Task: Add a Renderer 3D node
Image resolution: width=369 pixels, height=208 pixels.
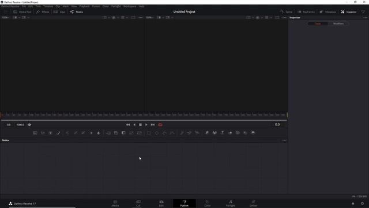Action: tap(253, 133)
